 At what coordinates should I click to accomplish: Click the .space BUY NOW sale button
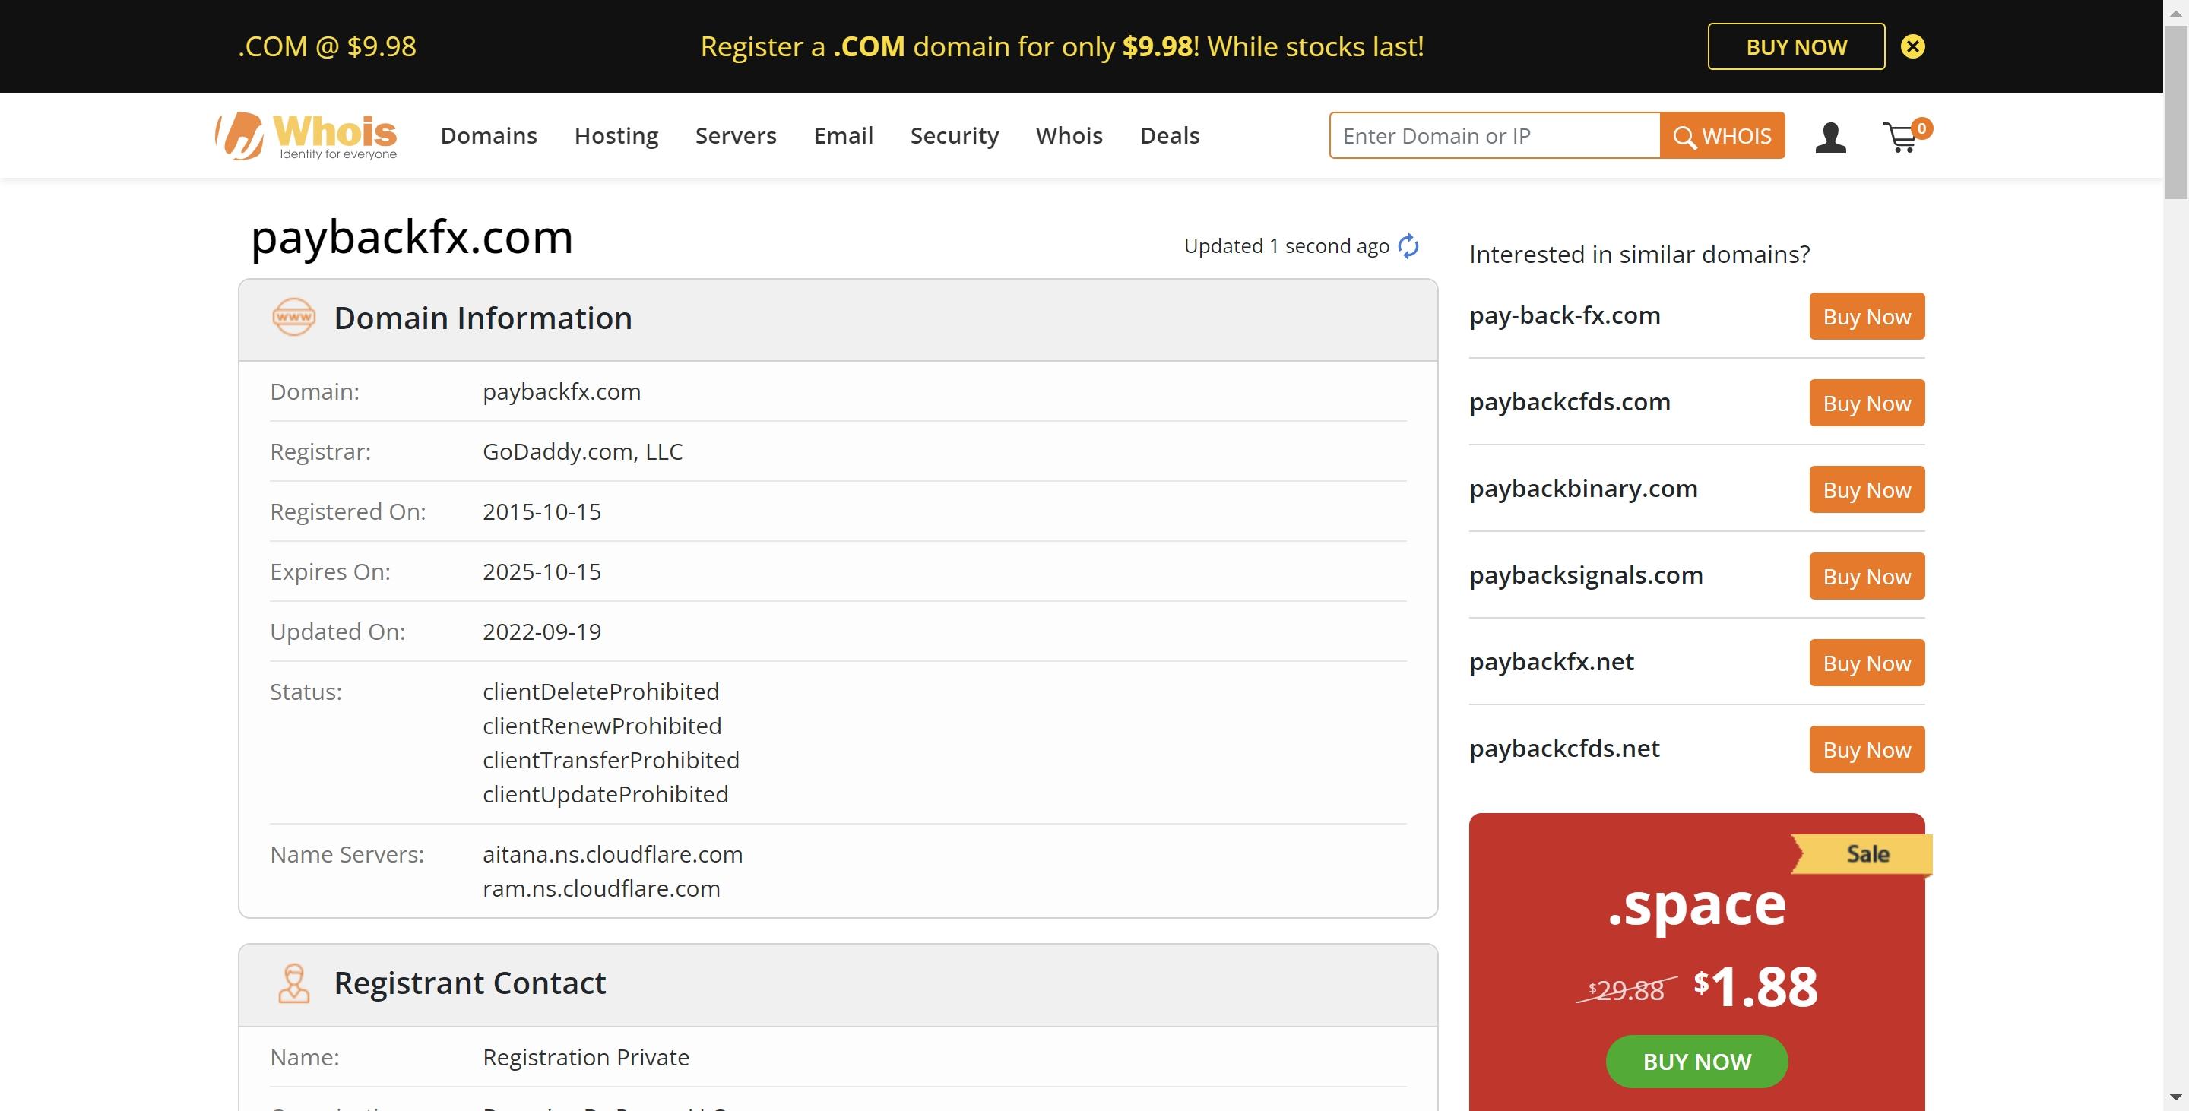pyautogui.click(x=1696, y=1059)
